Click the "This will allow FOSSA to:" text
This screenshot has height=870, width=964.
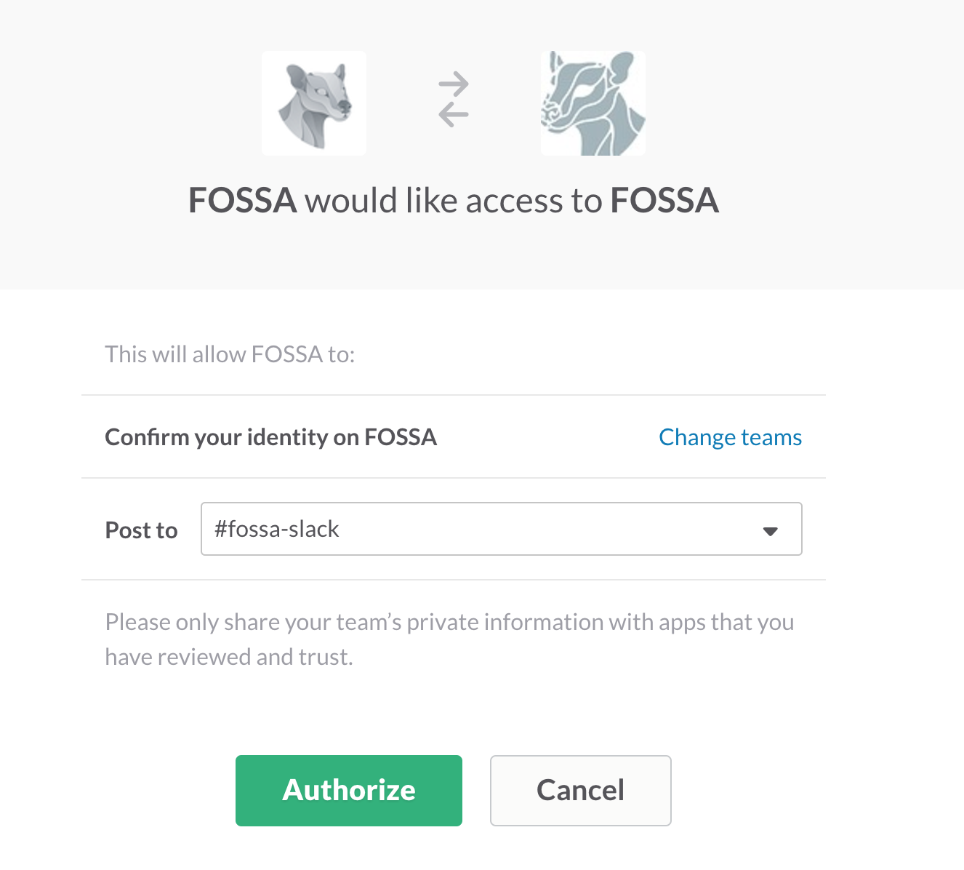230,354
